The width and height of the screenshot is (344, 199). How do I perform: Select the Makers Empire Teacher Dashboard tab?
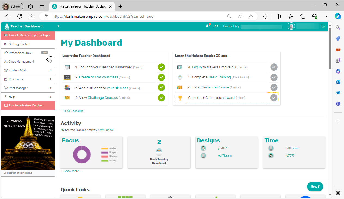click(x=82, y=6)
